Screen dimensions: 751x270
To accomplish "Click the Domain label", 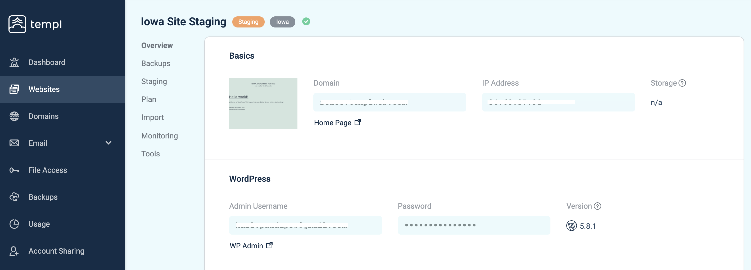I will 327,83.
